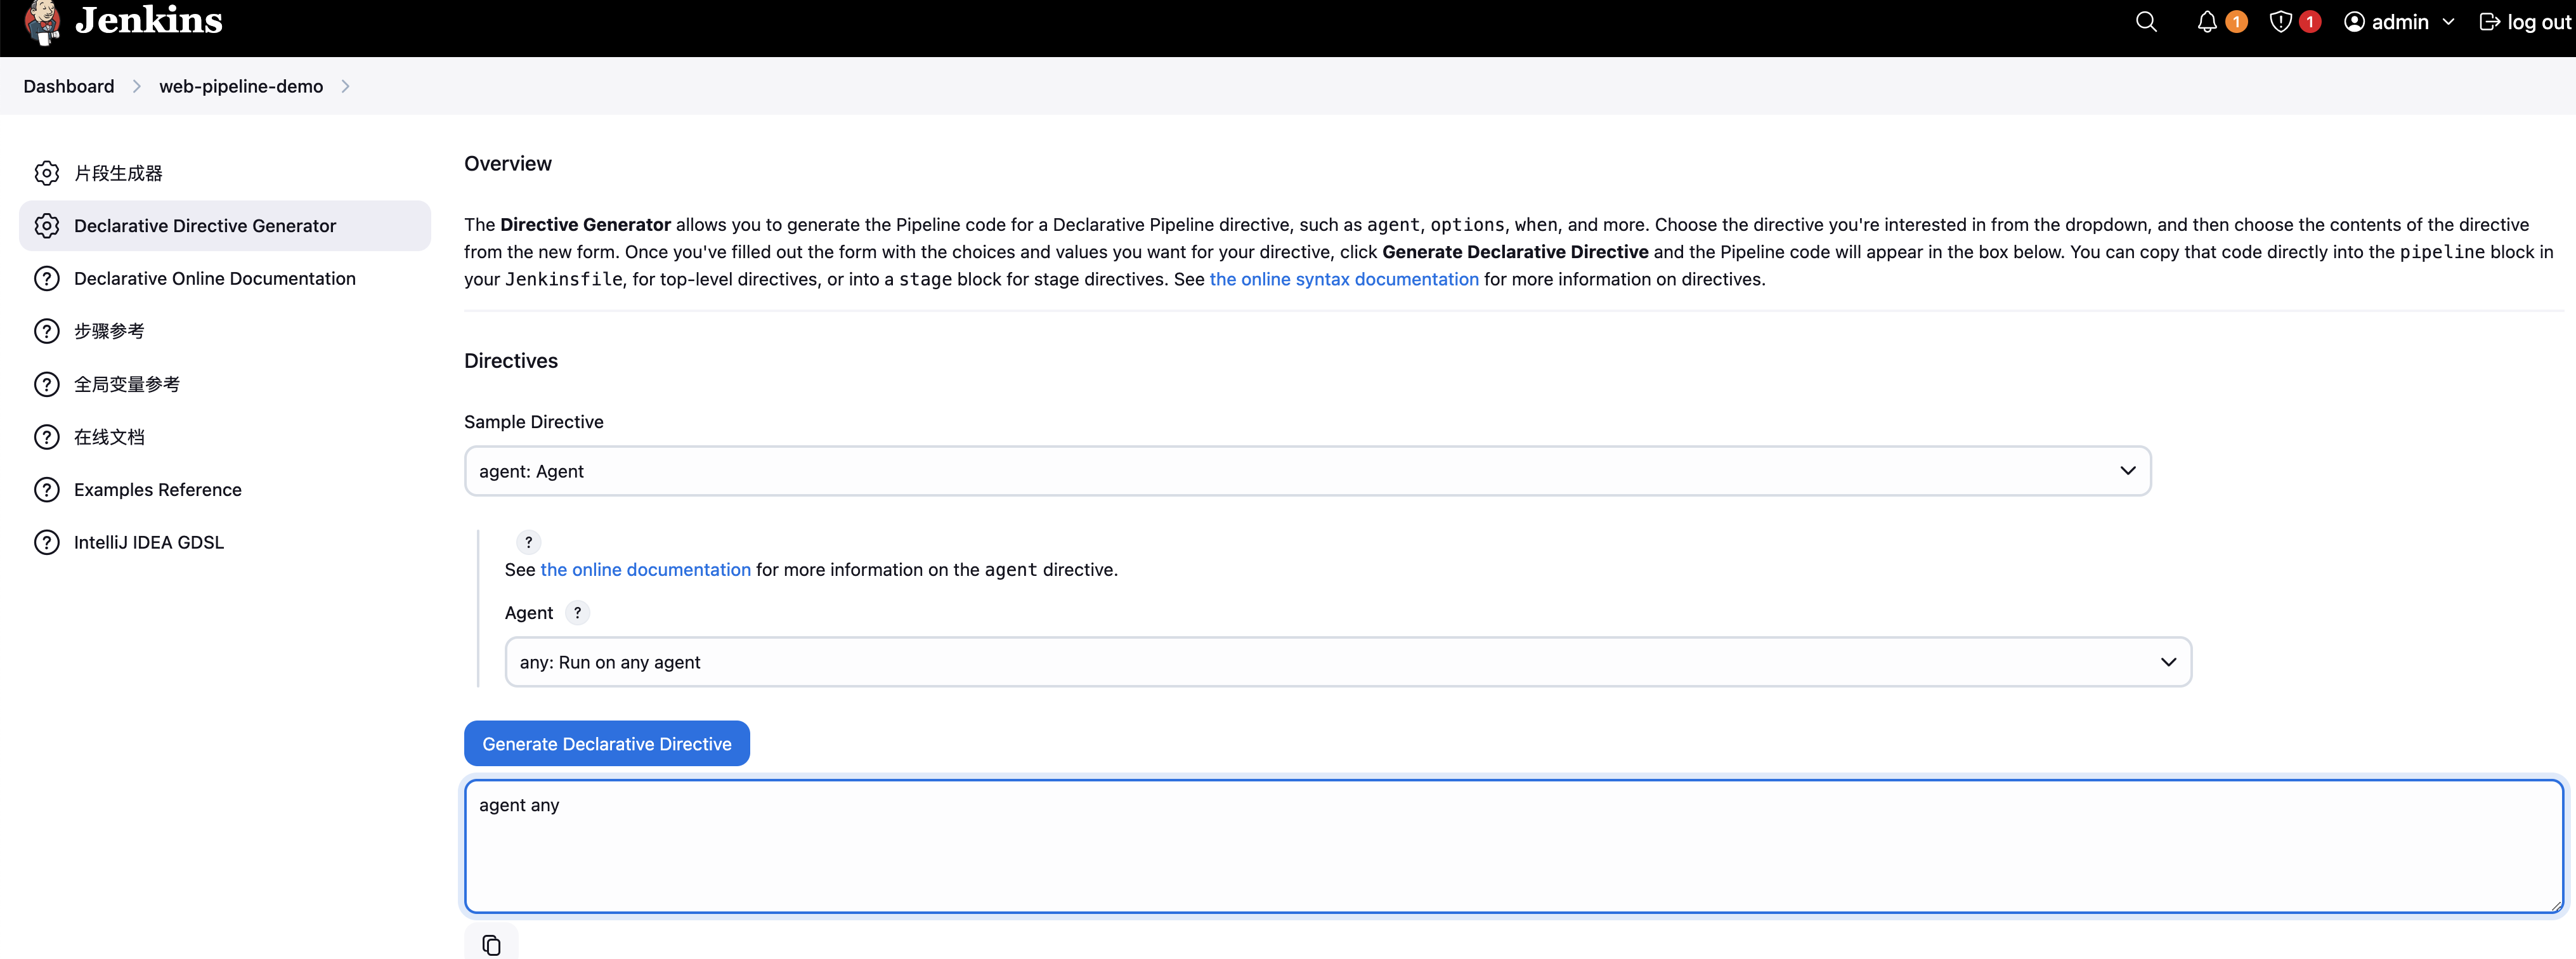Expand chevron after Dashboard breadcrumb
The height and width of the screenshot is (959, 2576).
pos(137,86)
